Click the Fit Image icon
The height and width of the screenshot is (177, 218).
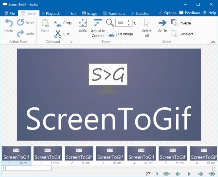(111, 34)
